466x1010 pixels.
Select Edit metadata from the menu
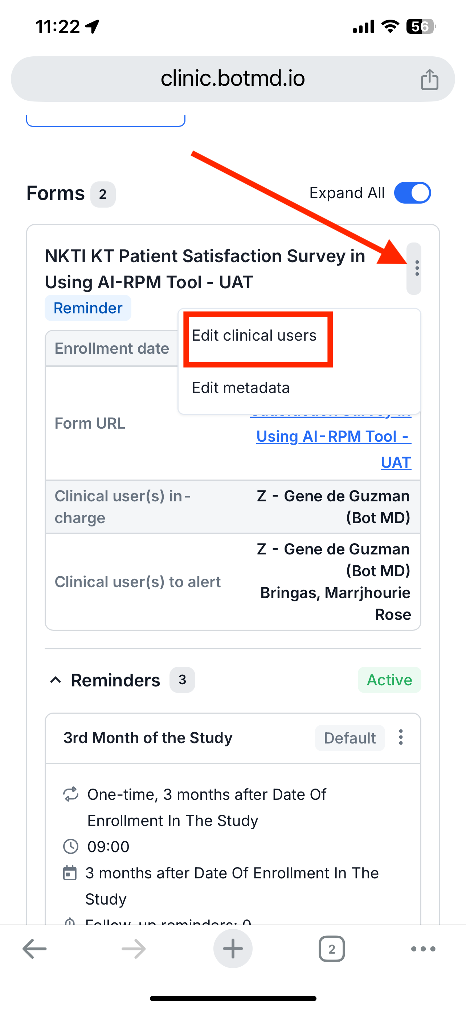(x=241, y=387)
